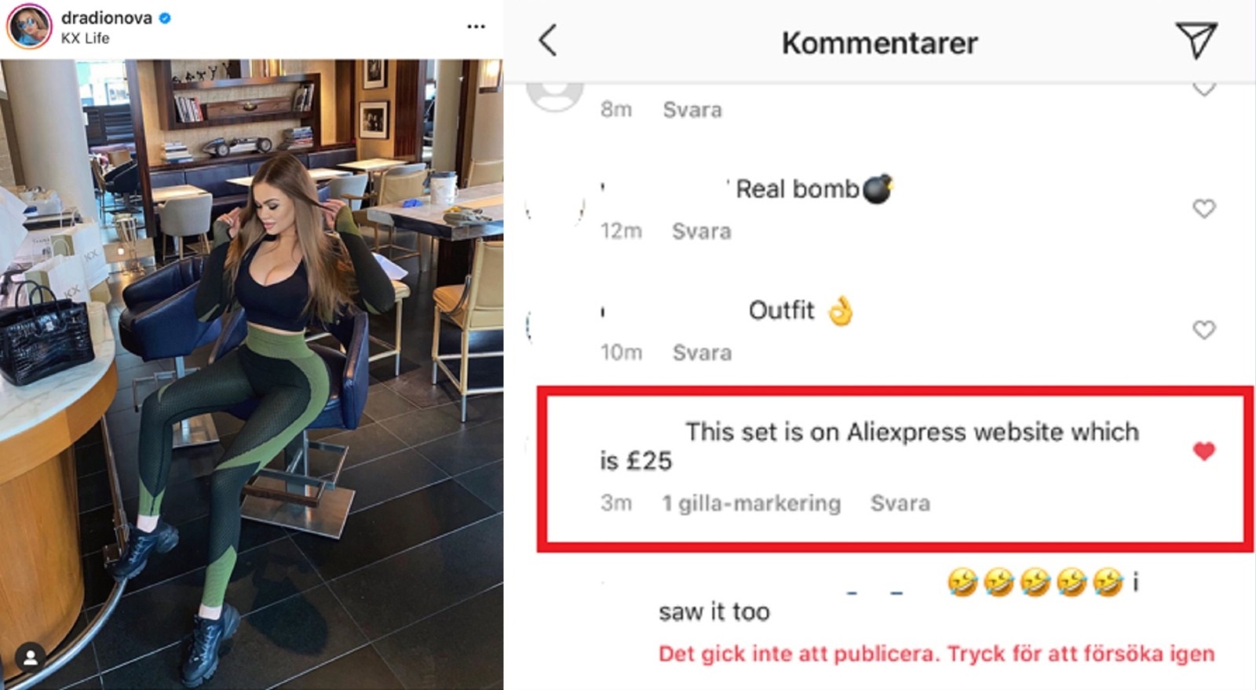Unlike the Aliexpress comment red heart
The image size is (1256, 690).
(x=1203, y=451)
